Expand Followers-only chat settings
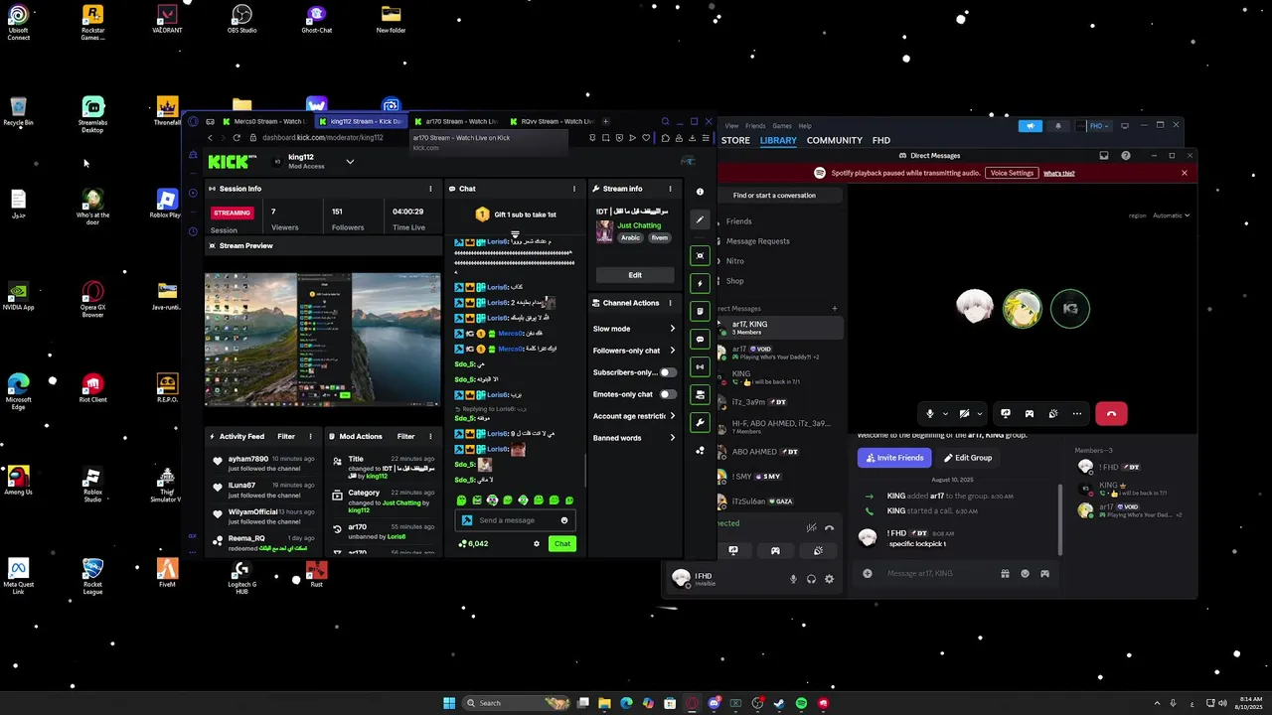This screenshot has width=1272, height=715. pyautogui.click(x=634, y=351)
